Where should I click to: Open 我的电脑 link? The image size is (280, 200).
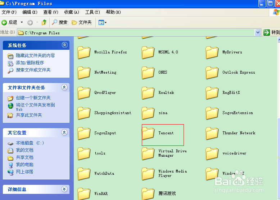(24, 164)
